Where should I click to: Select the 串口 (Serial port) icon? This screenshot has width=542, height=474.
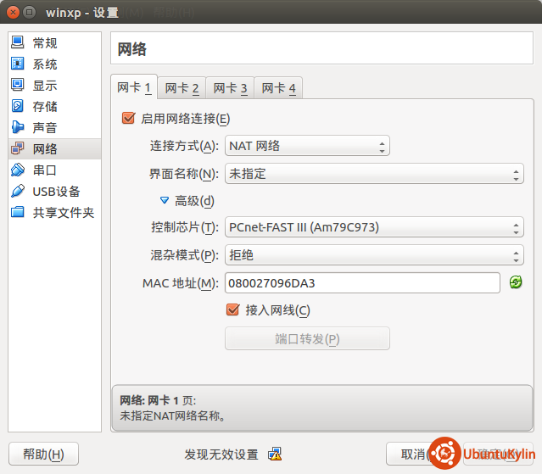pos(18,170)
